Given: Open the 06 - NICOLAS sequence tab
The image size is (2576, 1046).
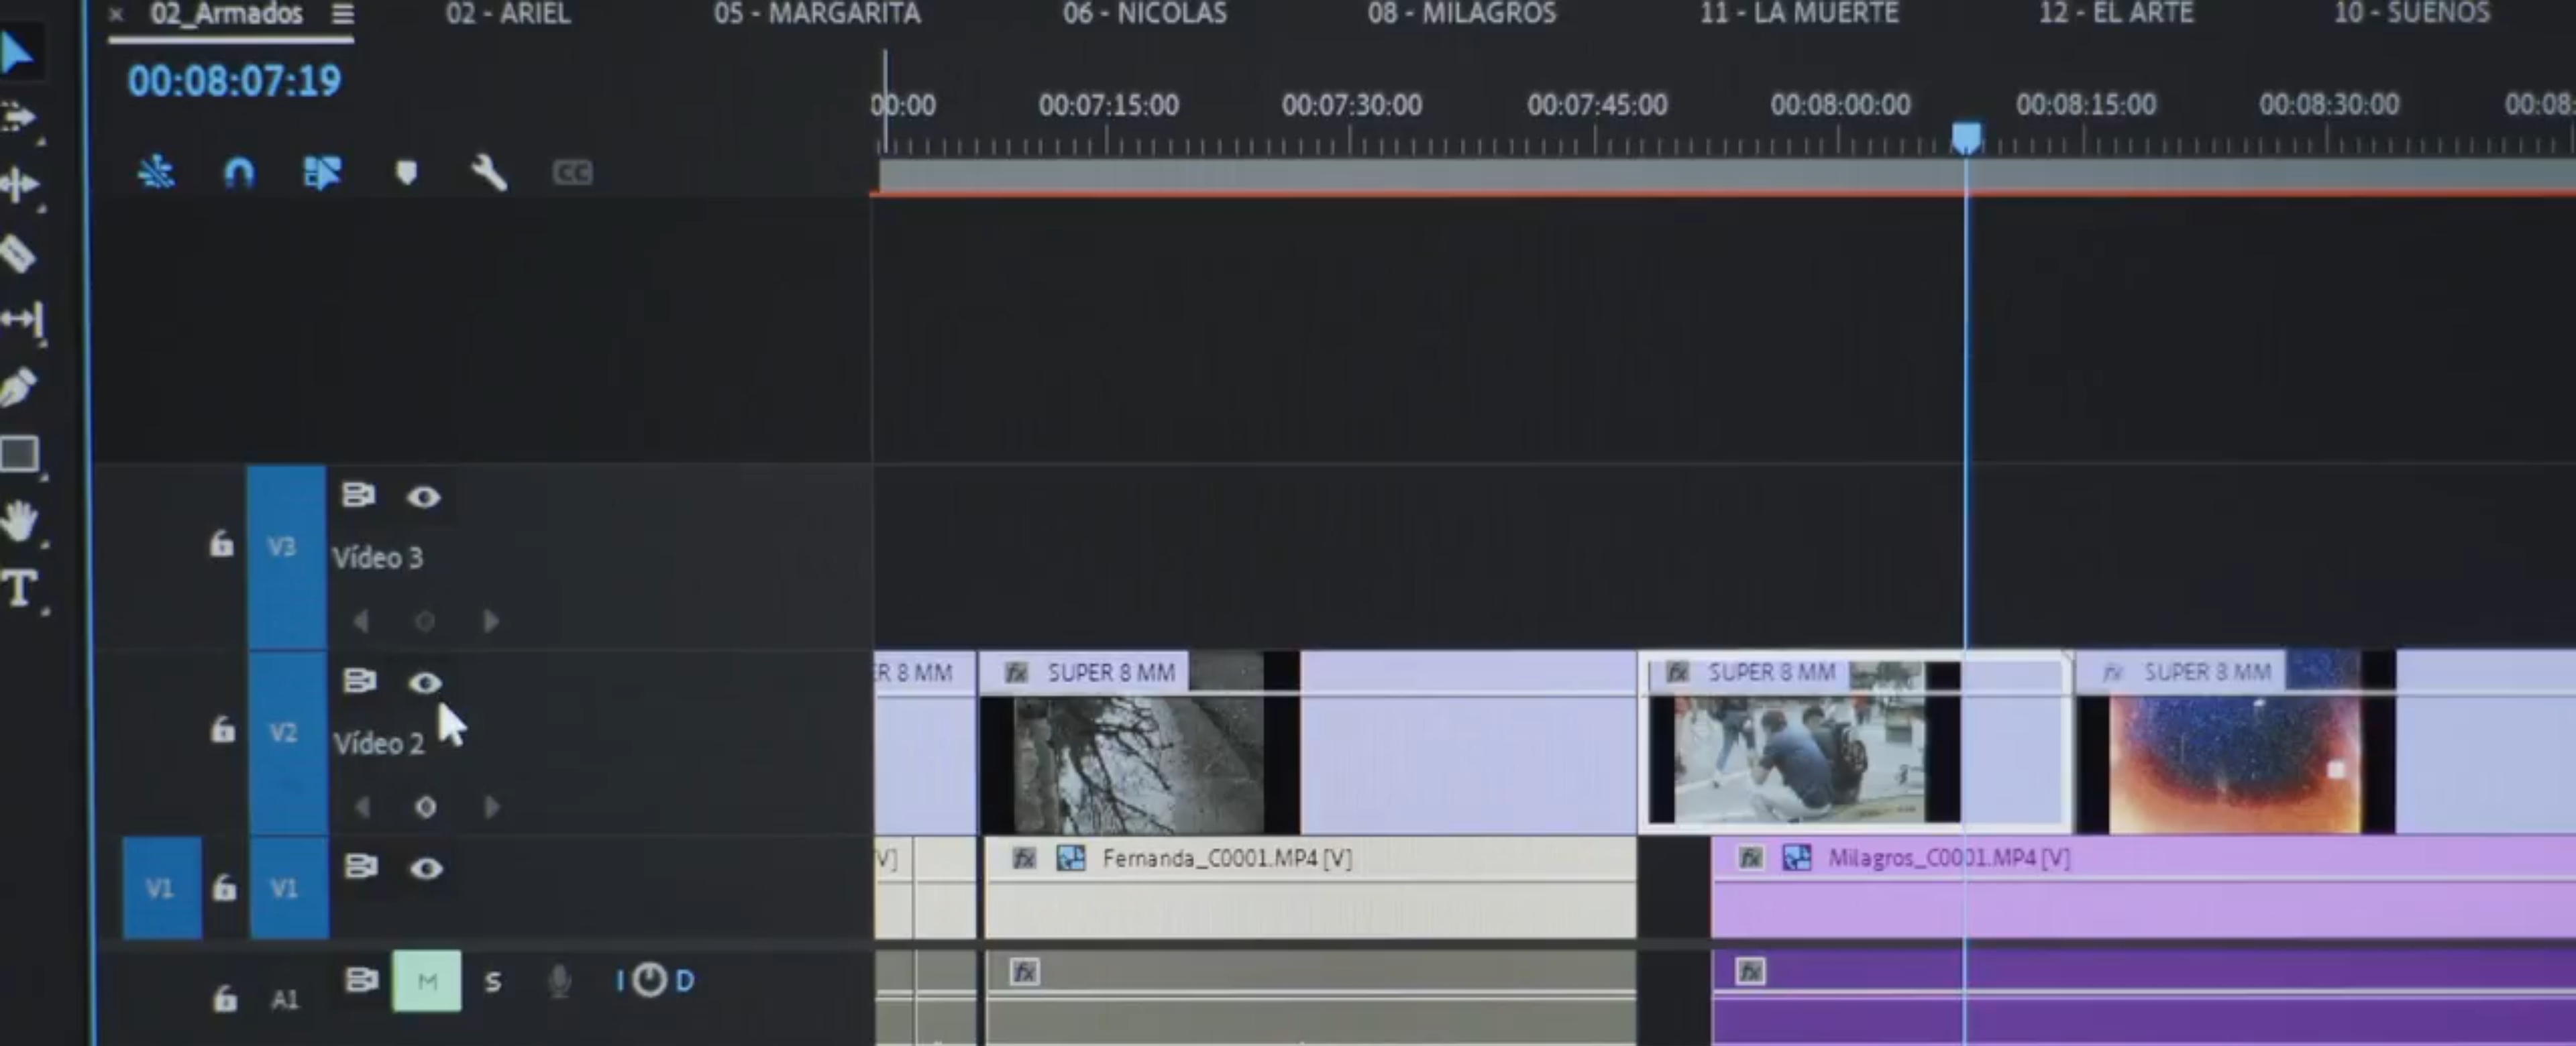Looking at the screenshot, I should pyautogui.click(x=1144, y=14).
